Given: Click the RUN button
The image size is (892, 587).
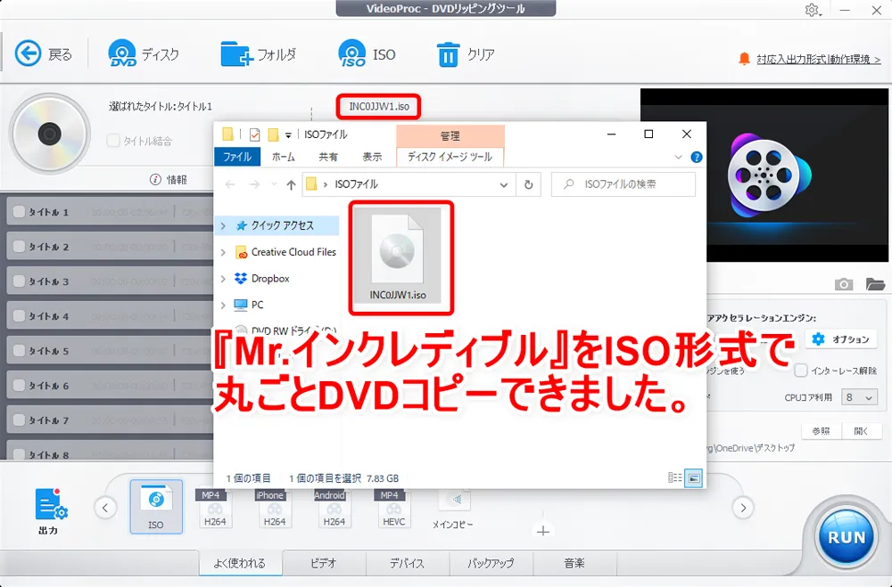Looking at the screenshot, I should tap(846, 536).
